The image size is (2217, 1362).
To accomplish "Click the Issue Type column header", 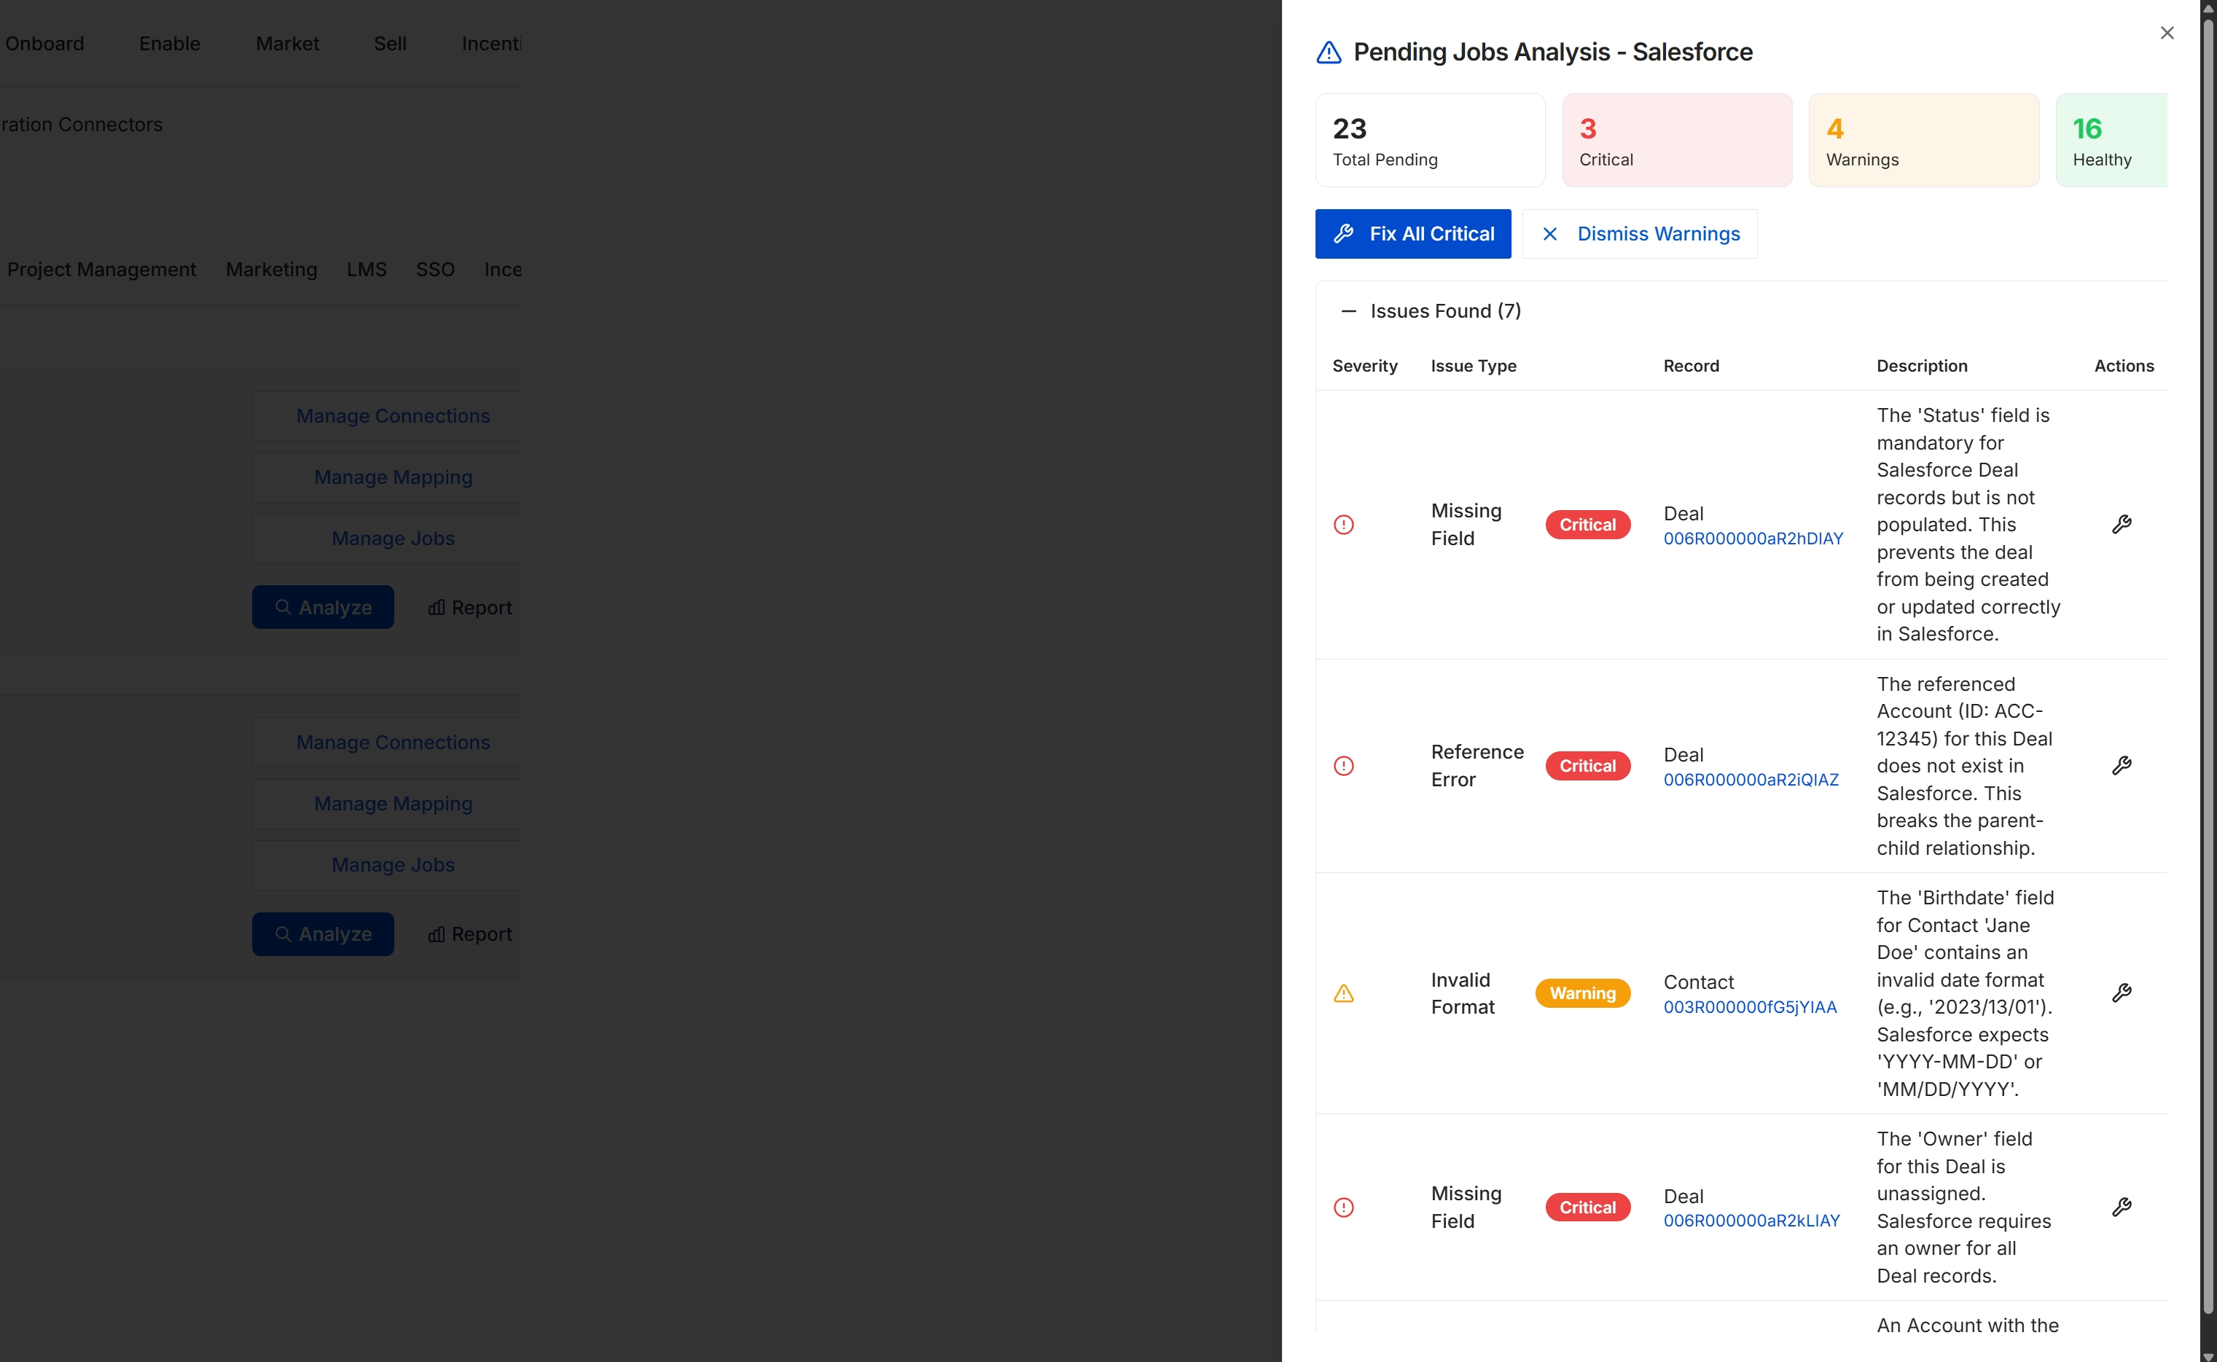I will click(x=1474, y=366).
